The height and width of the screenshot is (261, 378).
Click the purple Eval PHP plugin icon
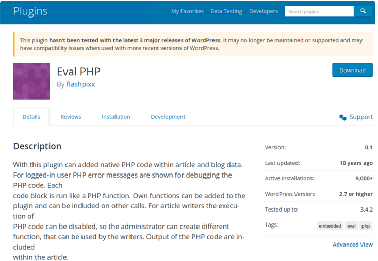pyautogui.click(x=31, y=81)
